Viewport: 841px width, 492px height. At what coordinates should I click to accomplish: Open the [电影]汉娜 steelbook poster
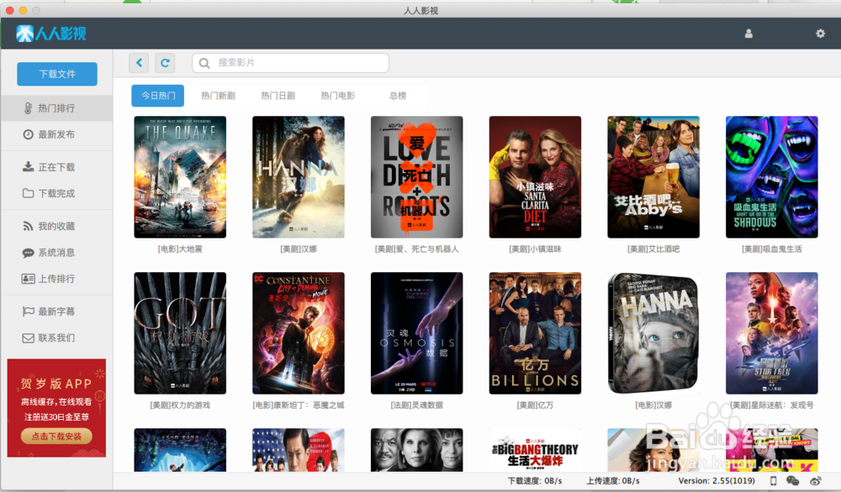click(653, 333)
